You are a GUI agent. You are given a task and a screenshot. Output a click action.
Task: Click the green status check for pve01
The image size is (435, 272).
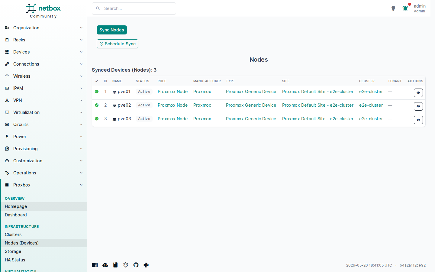(97, 92)
